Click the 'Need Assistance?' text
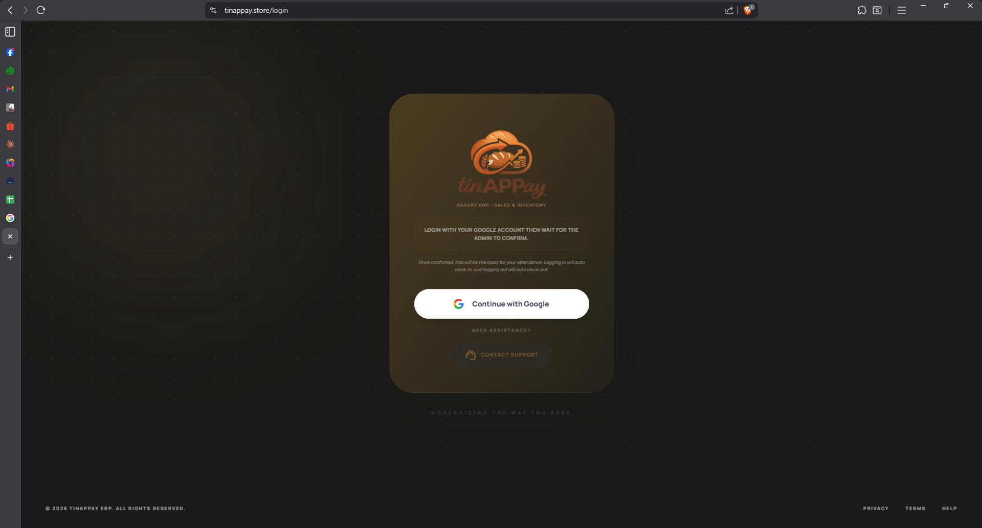The width and height of the screenshot is (982, 528). click(x=501, y=331)
